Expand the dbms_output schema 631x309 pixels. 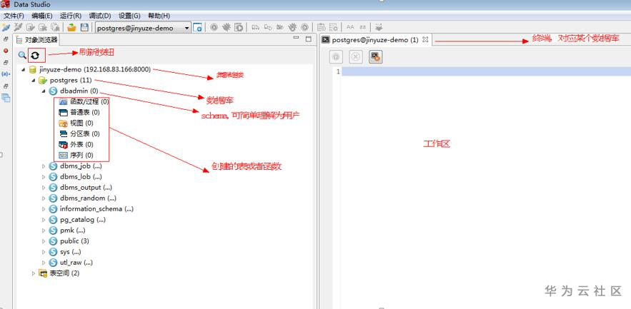[x=44, y=188]
